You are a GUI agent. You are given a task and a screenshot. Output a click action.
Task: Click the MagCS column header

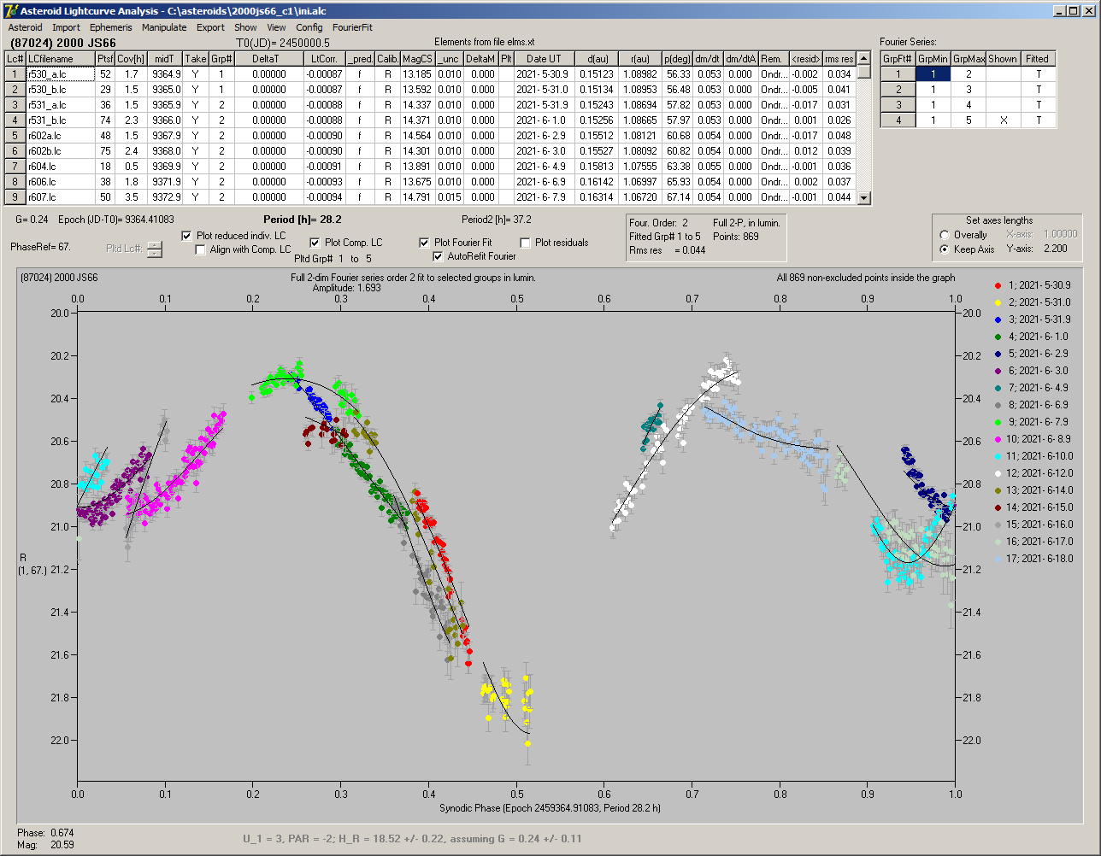(x=417, y=59)
